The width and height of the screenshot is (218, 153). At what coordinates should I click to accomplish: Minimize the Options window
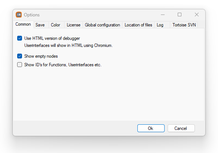(x=163, y=15)
